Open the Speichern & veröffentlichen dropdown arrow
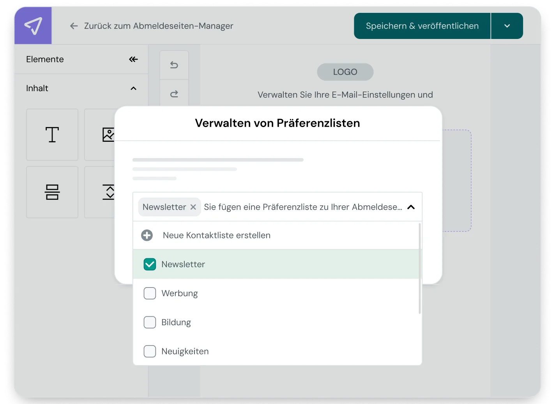The height and width of the screenshot is (404, 555). [507, 26]
